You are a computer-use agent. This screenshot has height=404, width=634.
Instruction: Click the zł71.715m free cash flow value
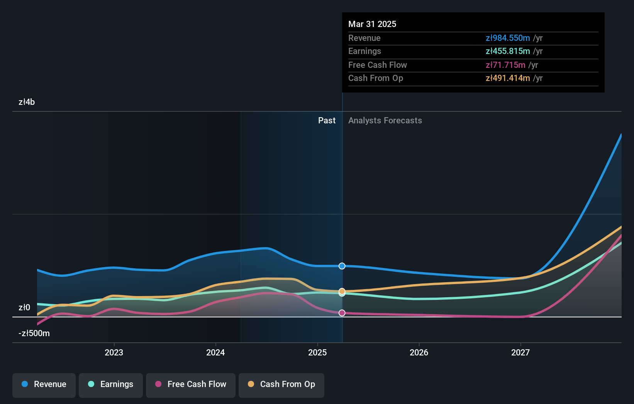(x=505, y=65)
